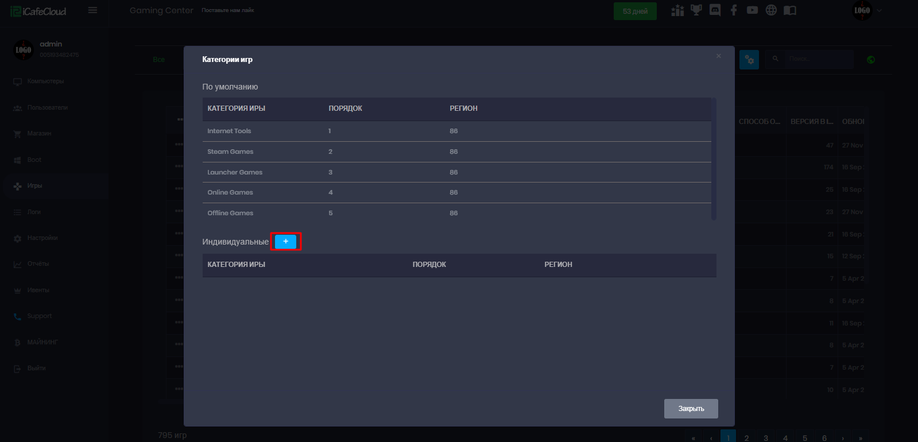Go to page 2 in pagination
The height and width of the screenshot is (442, 918).
coord(746,437)
